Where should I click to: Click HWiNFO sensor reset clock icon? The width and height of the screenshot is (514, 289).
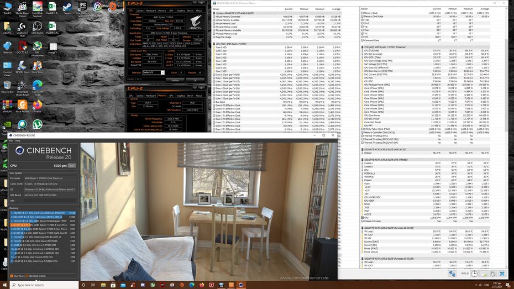pyautogui.click(x=474, y=274)
